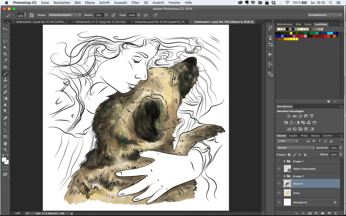Add a Levels adjustment
Viewport: 346px width, 216px height.
294,116
